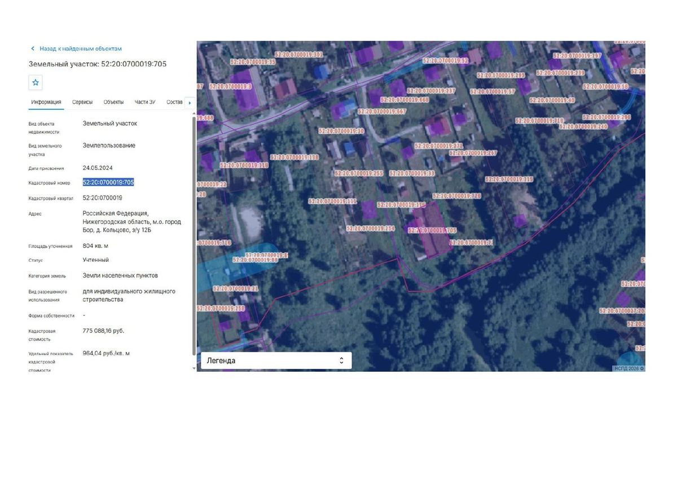Click 'Земельный участок' object type value
The height and width of the screenshot is (479, 677).
click(110, 123)
